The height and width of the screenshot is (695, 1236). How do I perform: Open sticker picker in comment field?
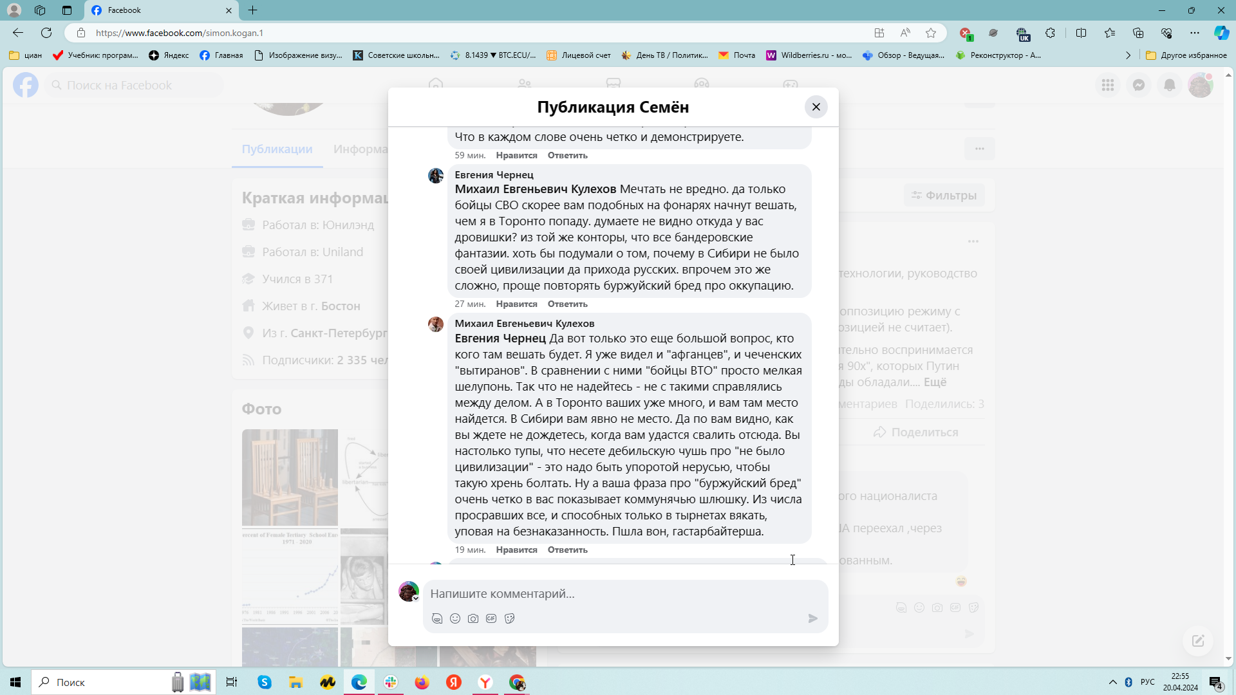click(509, 618)
